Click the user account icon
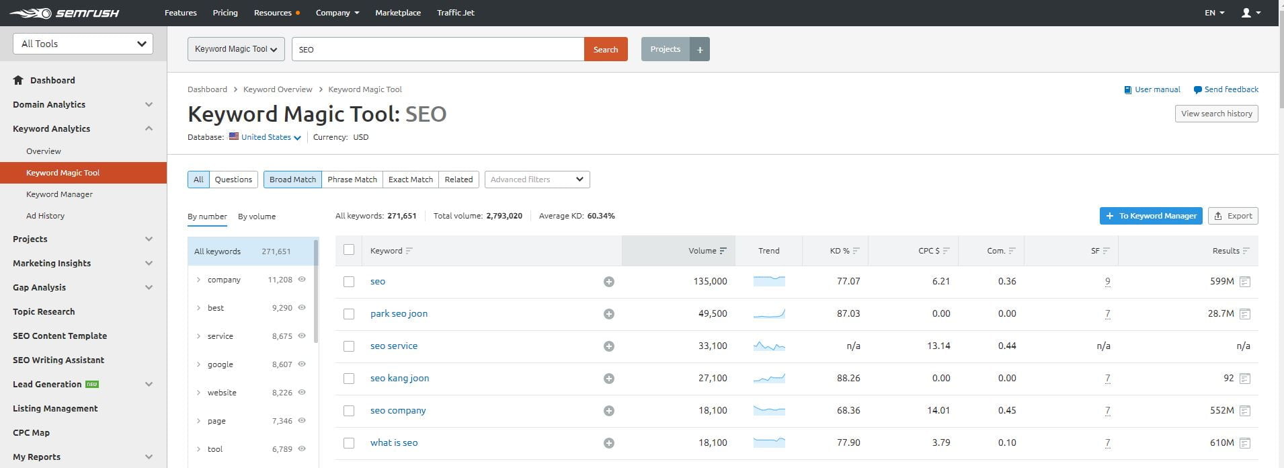Screen dimensions: 1284x468 pyautogui.click(x=1246, y=13)
